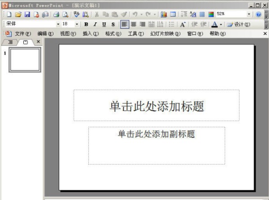Open the Color/Grayscale icon

pyautogui.click(x=211, y=14)
